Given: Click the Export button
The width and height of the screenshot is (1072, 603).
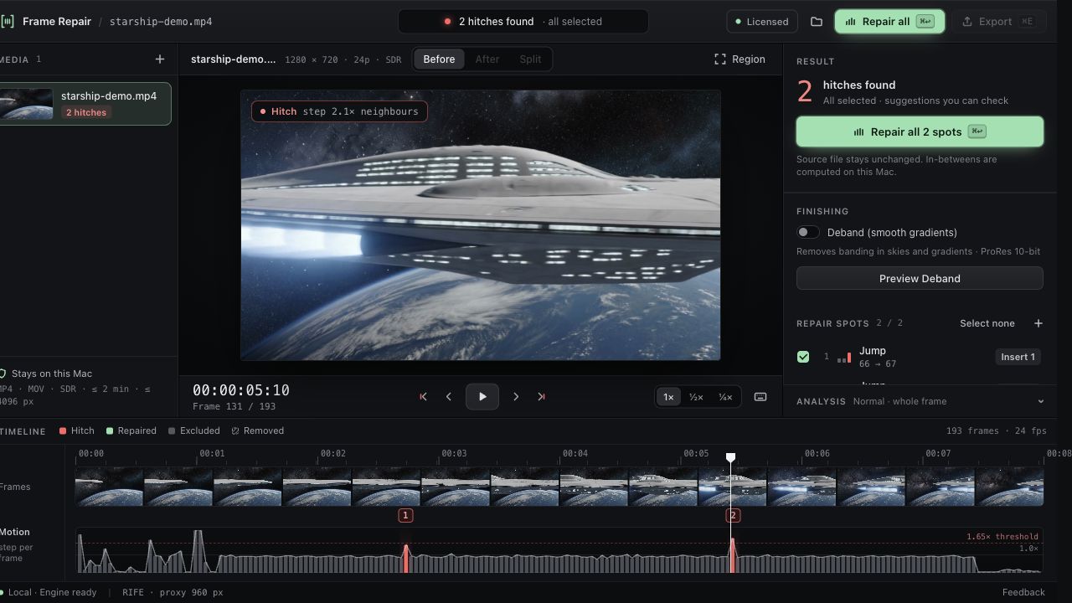Looking at the screenshot, I should pyautogui.click(x=999, y=22).
